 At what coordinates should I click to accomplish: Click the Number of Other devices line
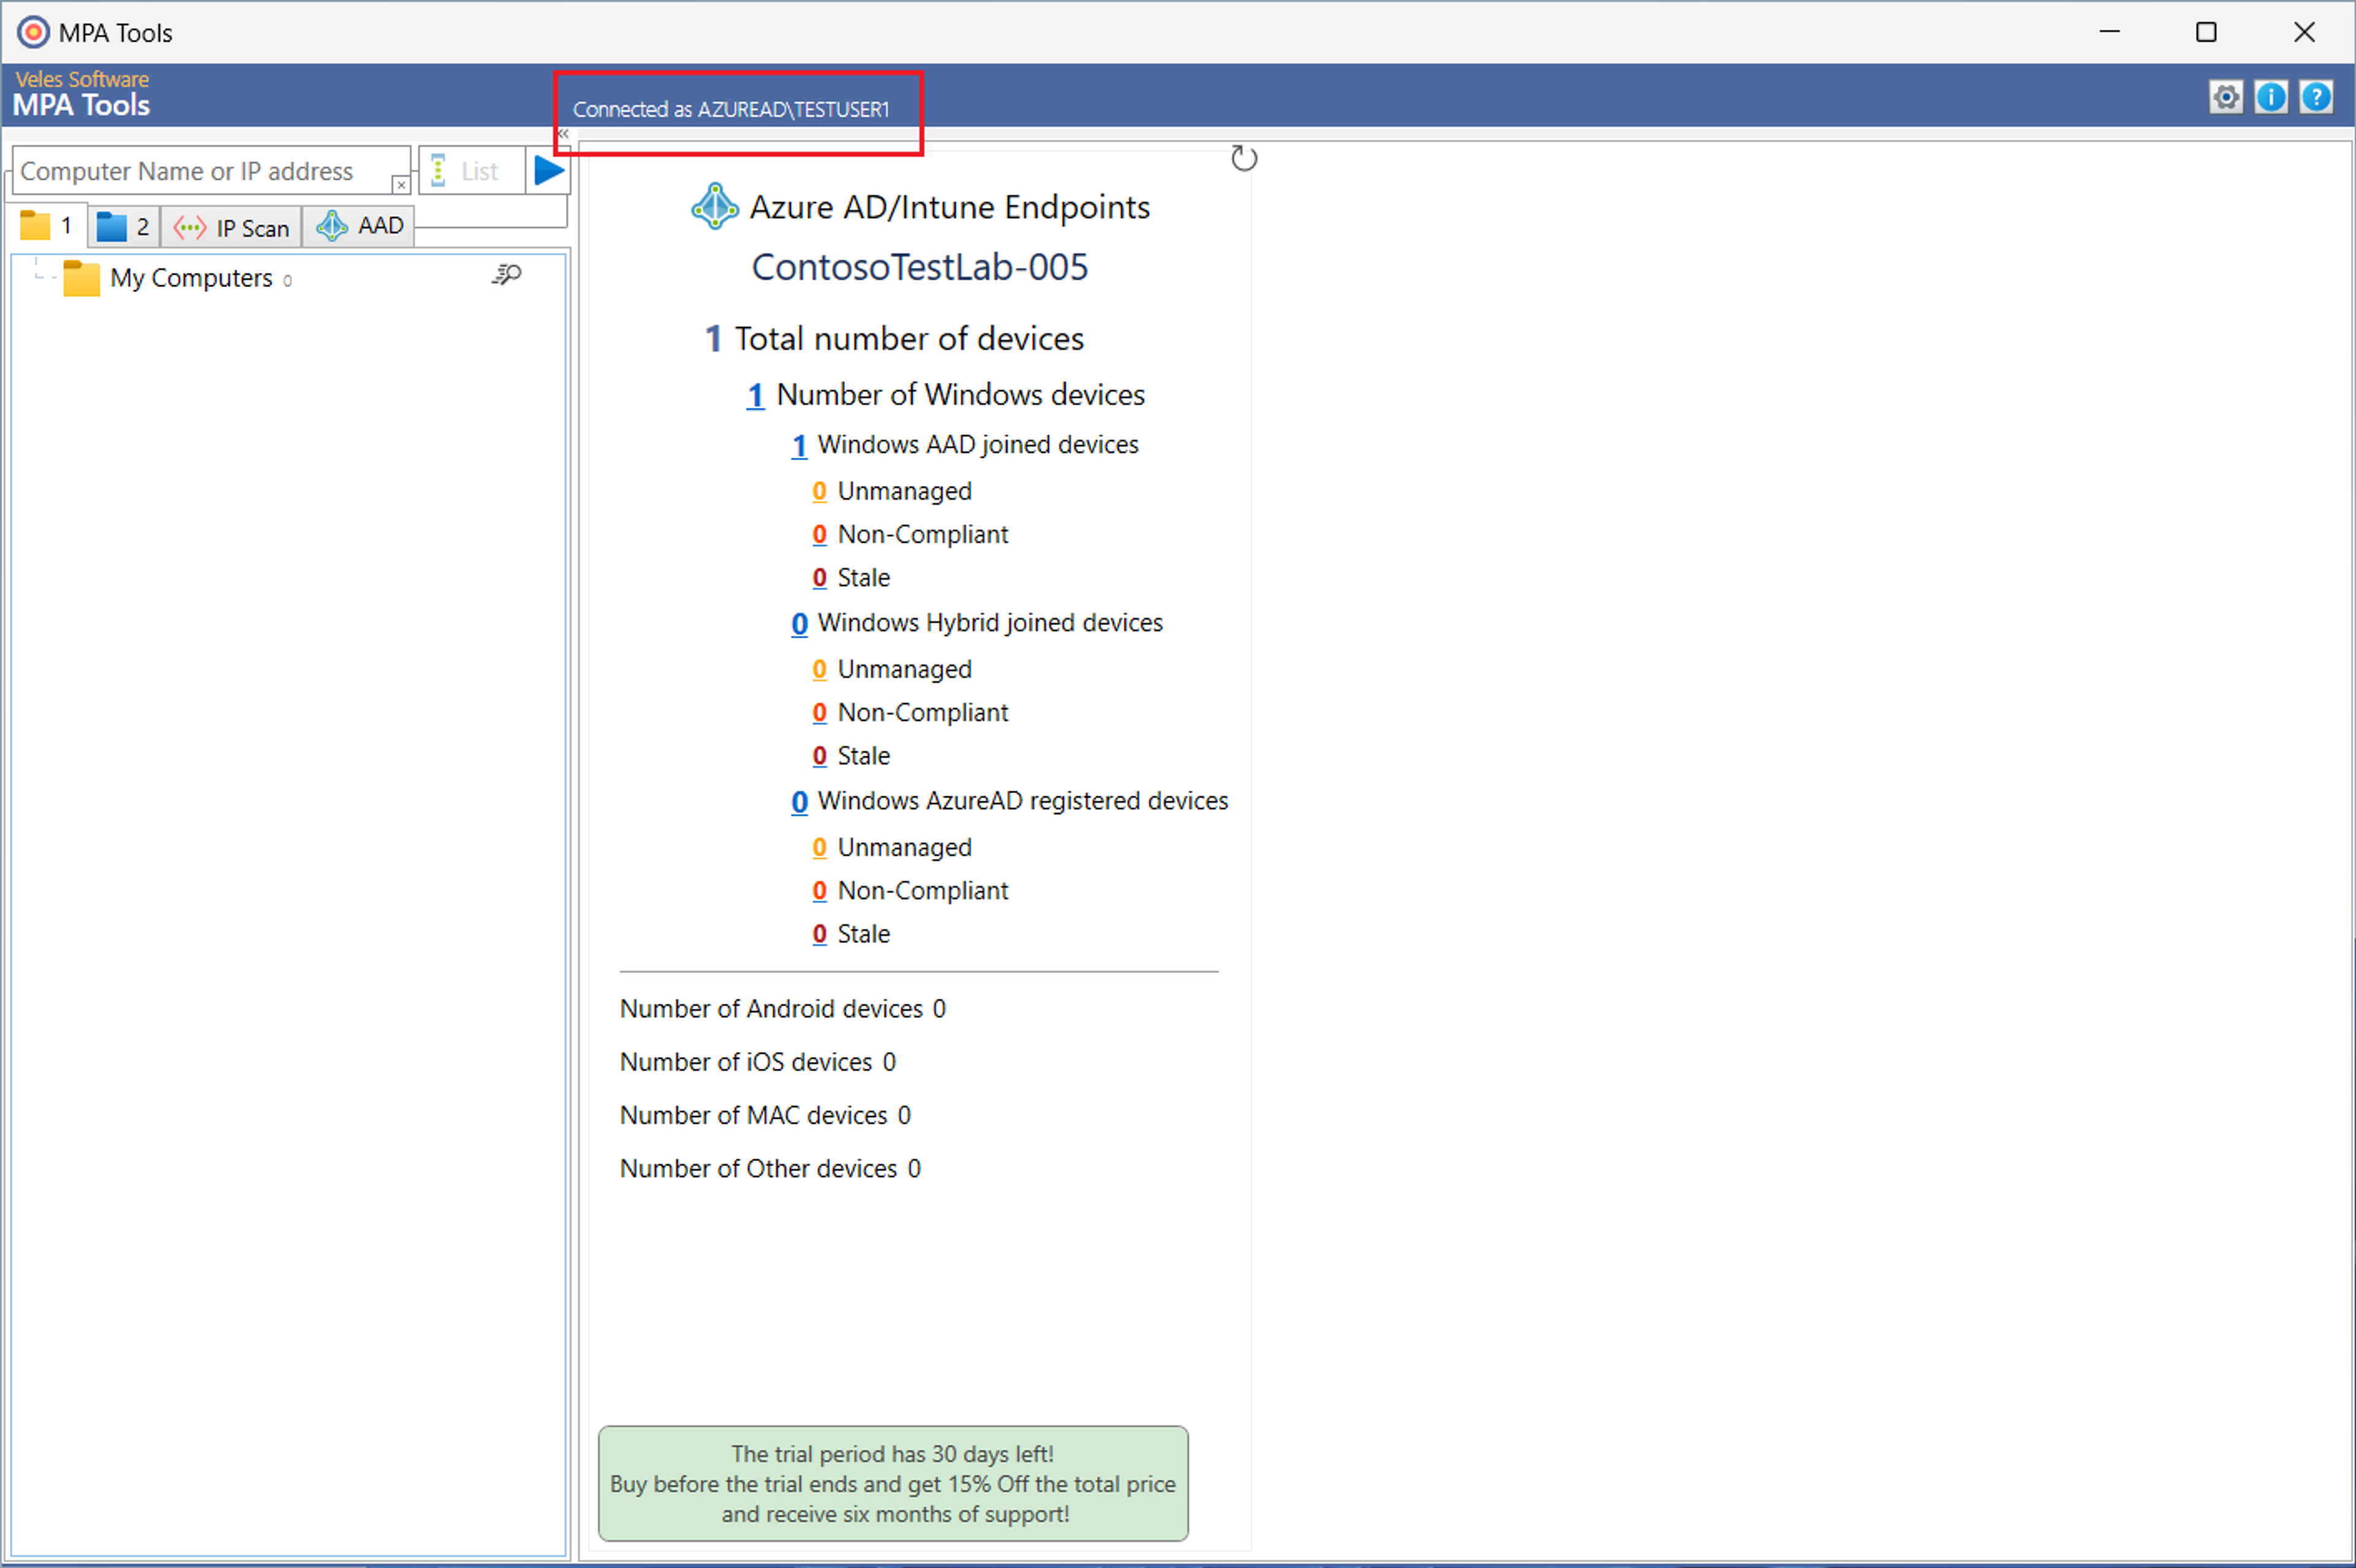point(771,1168)
